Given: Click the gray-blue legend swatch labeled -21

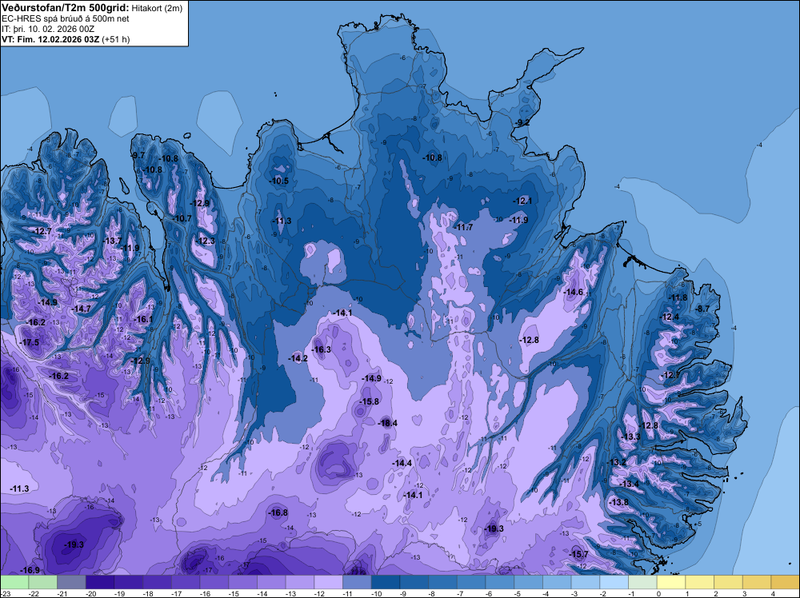Looking at the screenshot, I should (x=71, y=582).
